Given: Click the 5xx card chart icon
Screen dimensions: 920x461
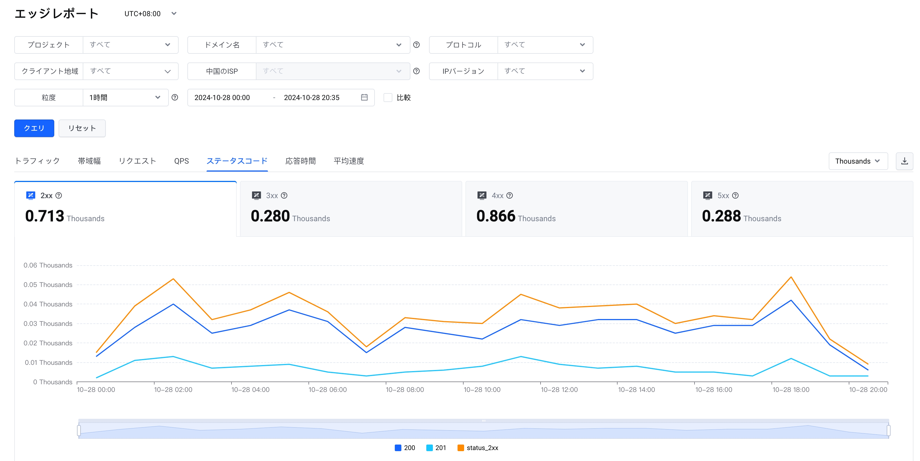Looking at the screenshot, I should pos(707,195).
